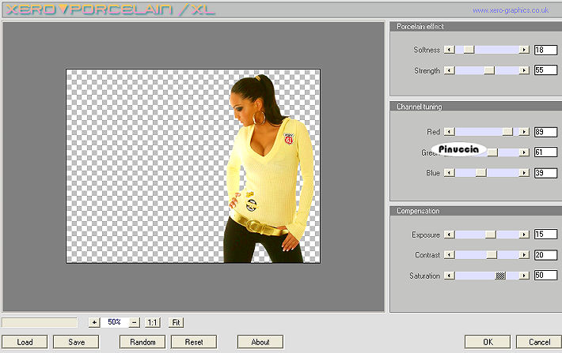562x353 pixels.
Task: Open the www.xero-graphics.co.uk link
Action: click(x=511, y=10)
